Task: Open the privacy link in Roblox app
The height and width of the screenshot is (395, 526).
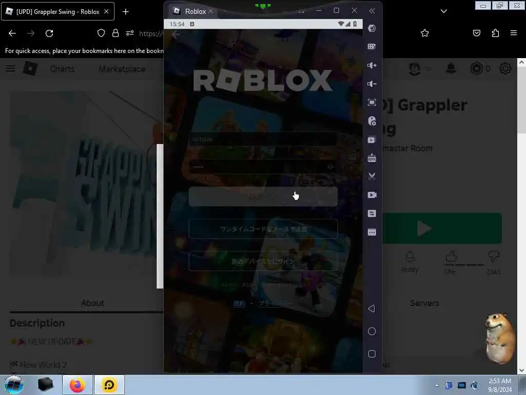Action: (275, 303)
